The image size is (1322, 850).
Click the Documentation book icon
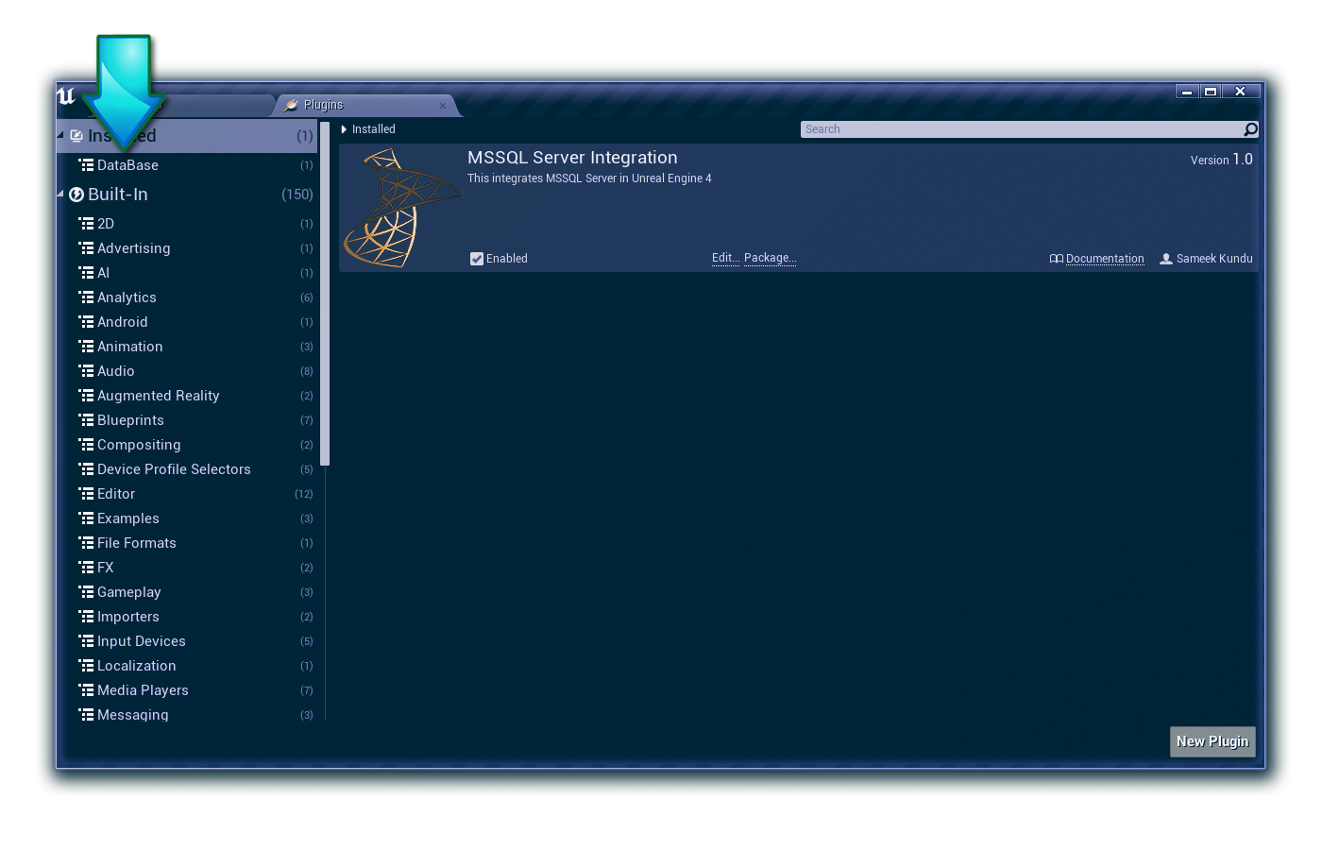click(x=1056, y=259)
